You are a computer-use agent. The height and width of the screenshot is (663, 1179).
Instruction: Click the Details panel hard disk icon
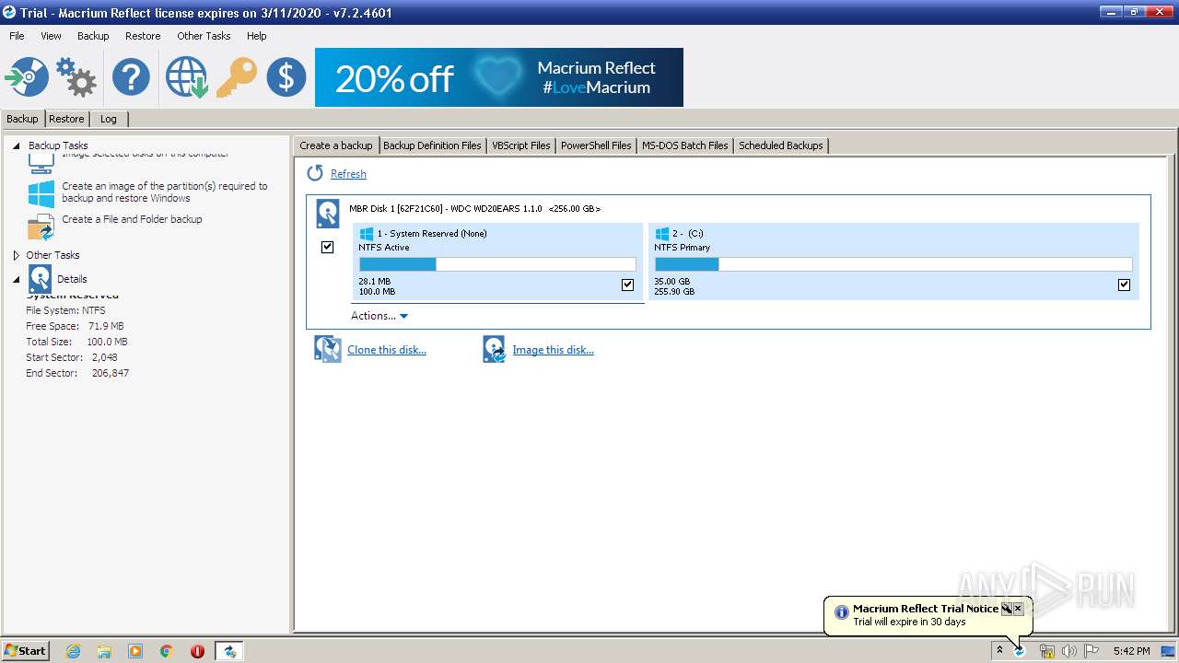tap(40, 279)
